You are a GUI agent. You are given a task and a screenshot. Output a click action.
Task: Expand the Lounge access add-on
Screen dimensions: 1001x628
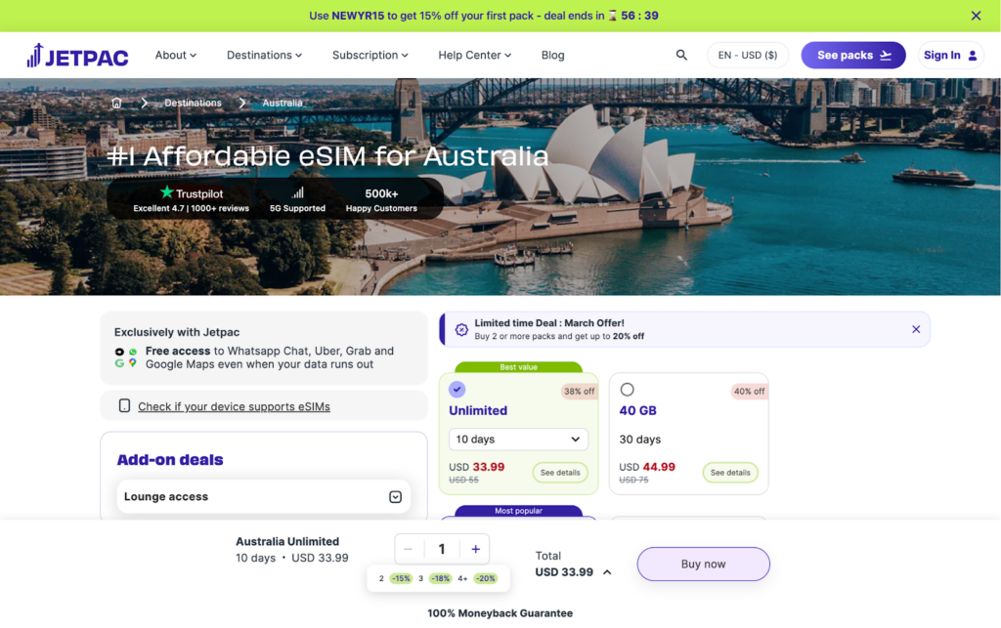(x=395, y=496)
